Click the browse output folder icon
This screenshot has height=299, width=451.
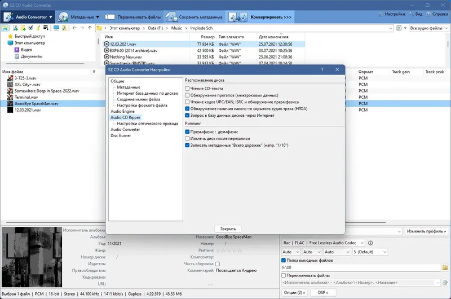[445, 267]
